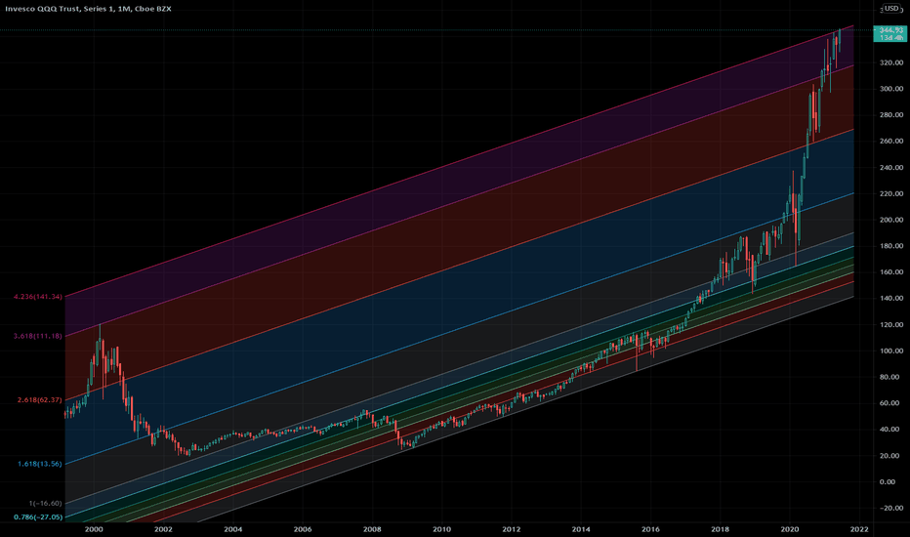Select the 280.00 price axis label
This screenshot has height=537, width=910.
click(x=891, y=115)
